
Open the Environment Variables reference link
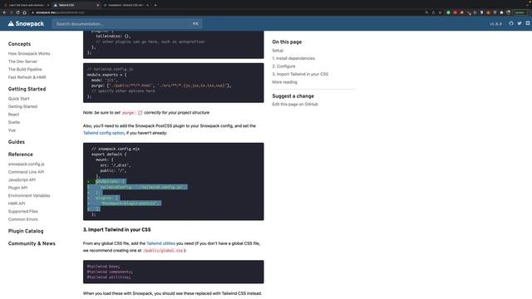pyautogui.click(x=29, y=196)
